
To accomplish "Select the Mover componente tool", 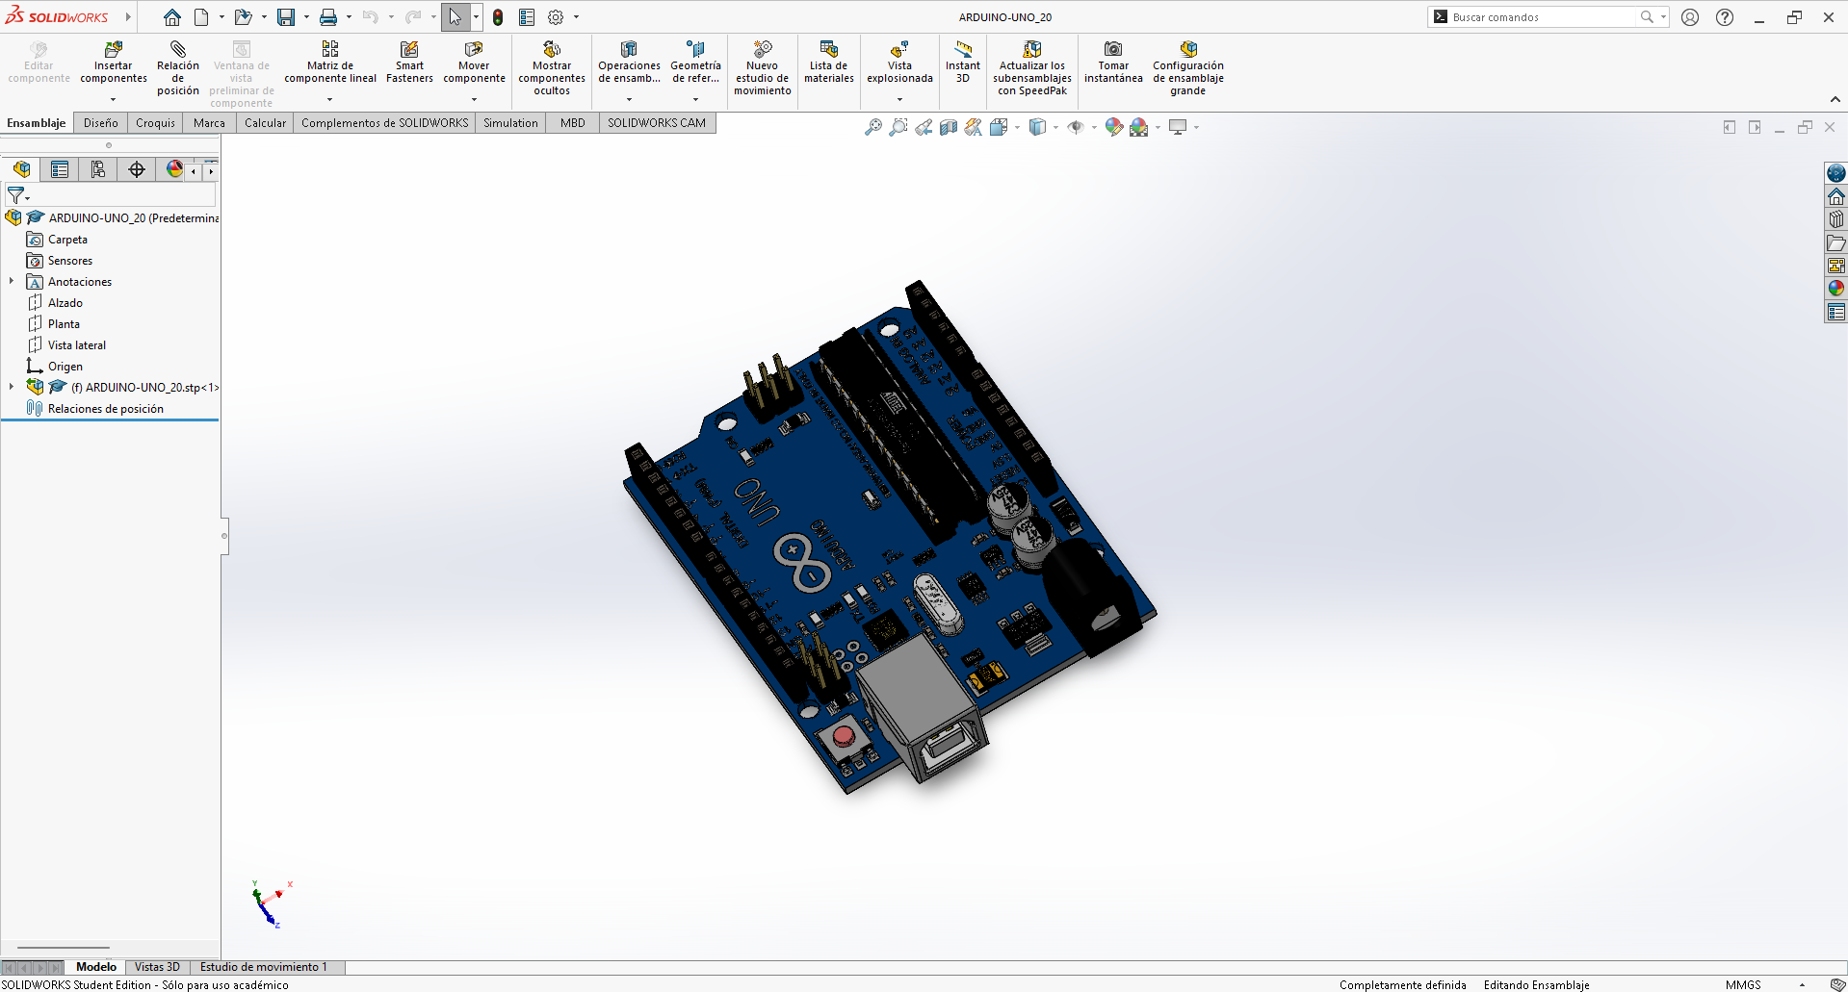I will click(474, 63).
